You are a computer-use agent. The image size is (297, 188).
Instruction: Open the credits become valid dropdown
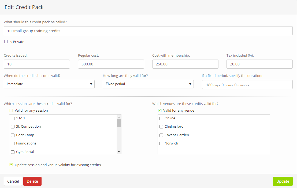click(49, 84)
